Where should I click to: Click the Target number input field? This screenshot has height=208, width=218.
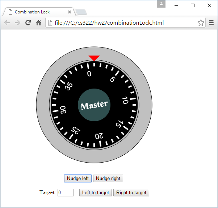tap(66, 192)
